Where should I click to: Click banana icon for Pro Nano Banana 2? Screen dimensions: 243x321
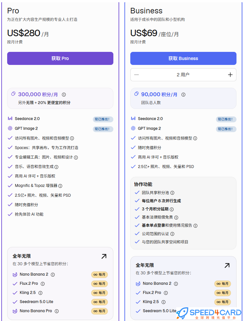coord(15,275)
